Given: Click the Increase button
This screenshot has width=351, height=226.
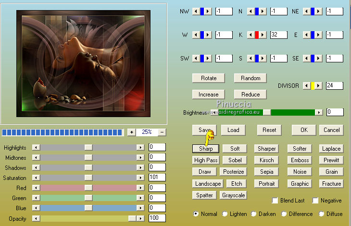Looking at the screenshot, I should tap(209, 95).
